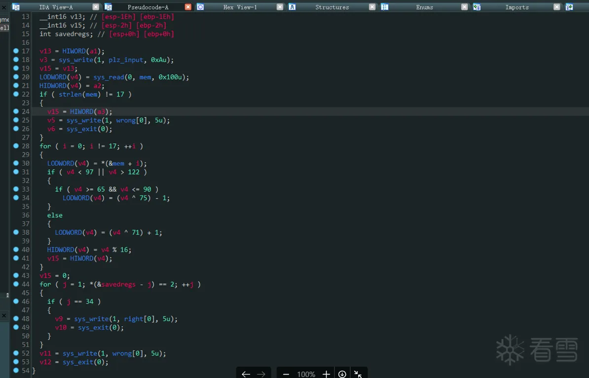Click v9 on line 48

(59, 319)
